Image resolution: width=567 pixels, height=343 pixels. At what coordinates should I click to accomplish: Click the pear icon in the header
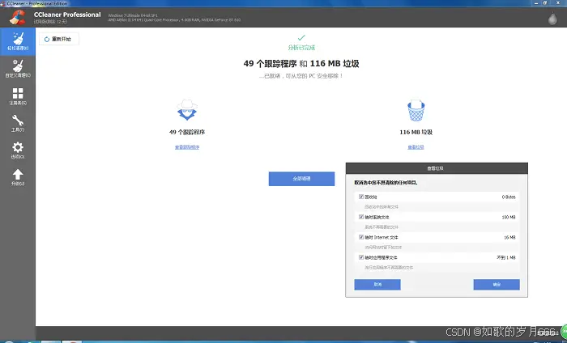point(552,19)
